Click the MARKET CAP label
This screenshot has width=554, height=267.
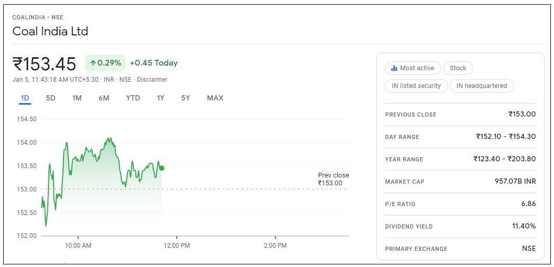pyautogui.click(x=405, y=182)
